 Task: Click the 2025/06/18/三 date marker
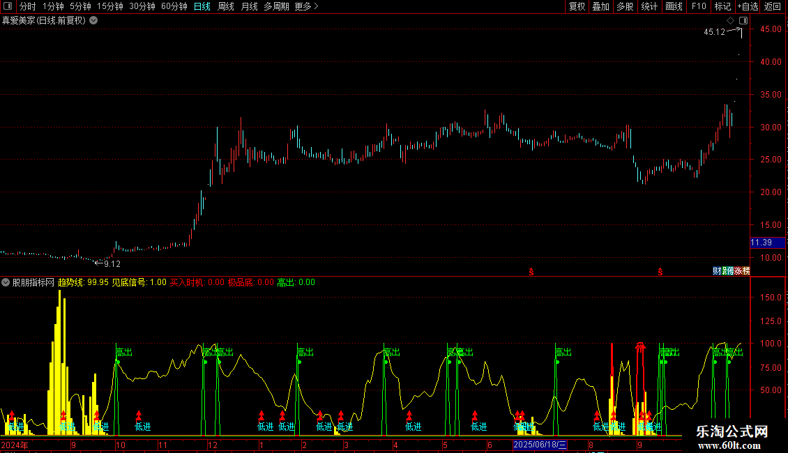[540, 445]
